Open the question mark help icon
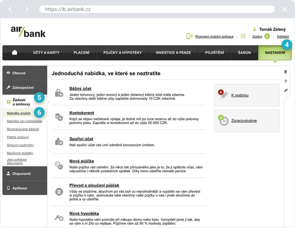Screen dimensions: 295x228 coord(286,81)
